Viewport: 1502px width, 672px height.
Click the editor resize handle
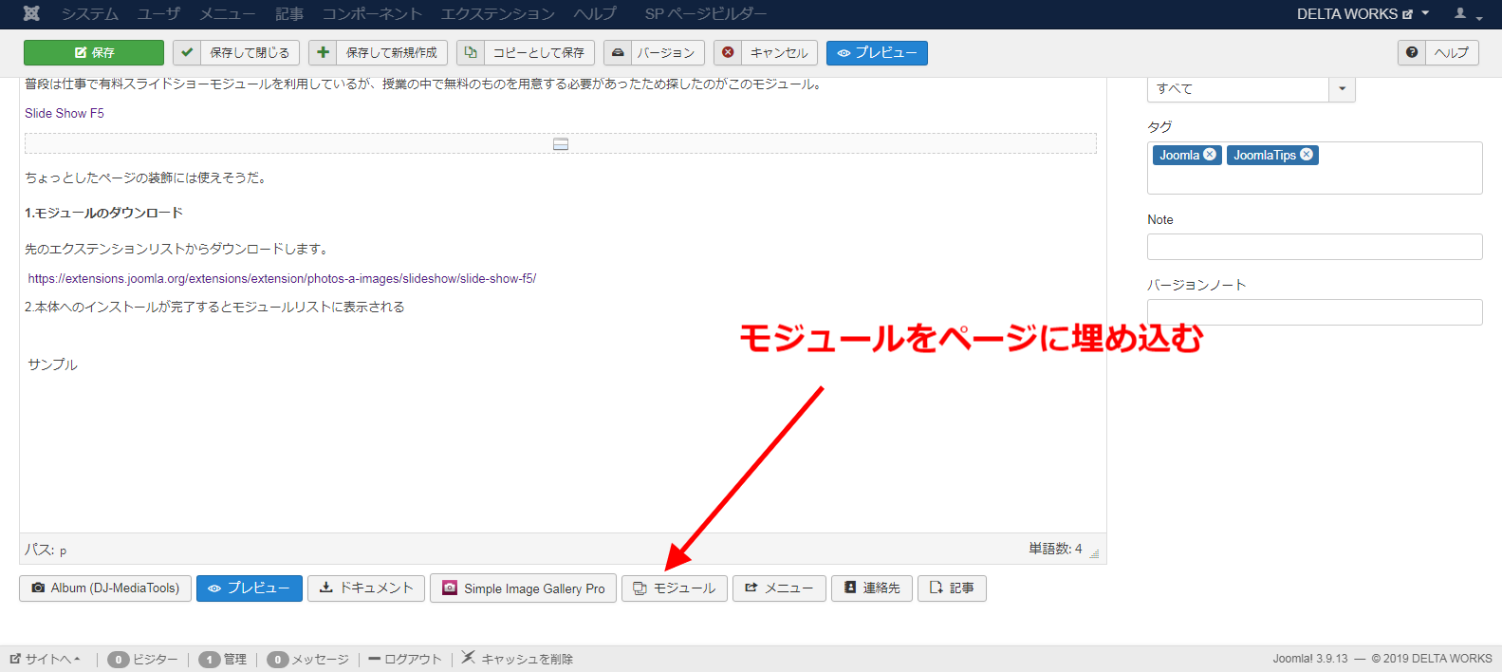click(x=1094, y=553)
